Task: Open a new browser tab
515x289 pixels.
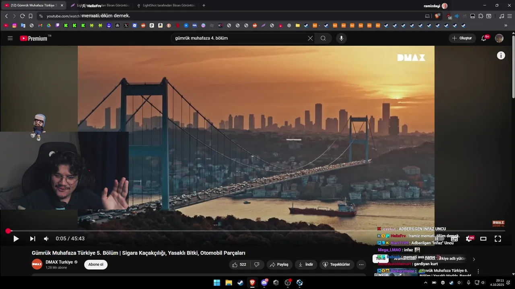Action: [x=204, y=6]
